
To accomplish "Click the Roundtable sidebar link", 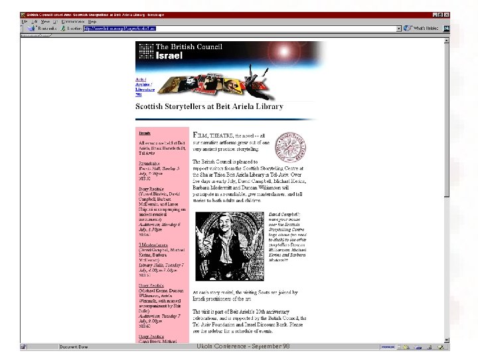I will point(149,164).
